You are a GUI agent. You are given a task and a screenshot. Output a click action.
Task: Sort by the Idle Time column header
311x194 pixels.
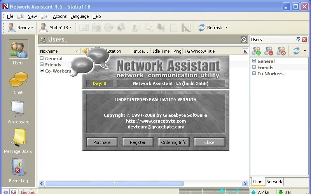point(161,51)
